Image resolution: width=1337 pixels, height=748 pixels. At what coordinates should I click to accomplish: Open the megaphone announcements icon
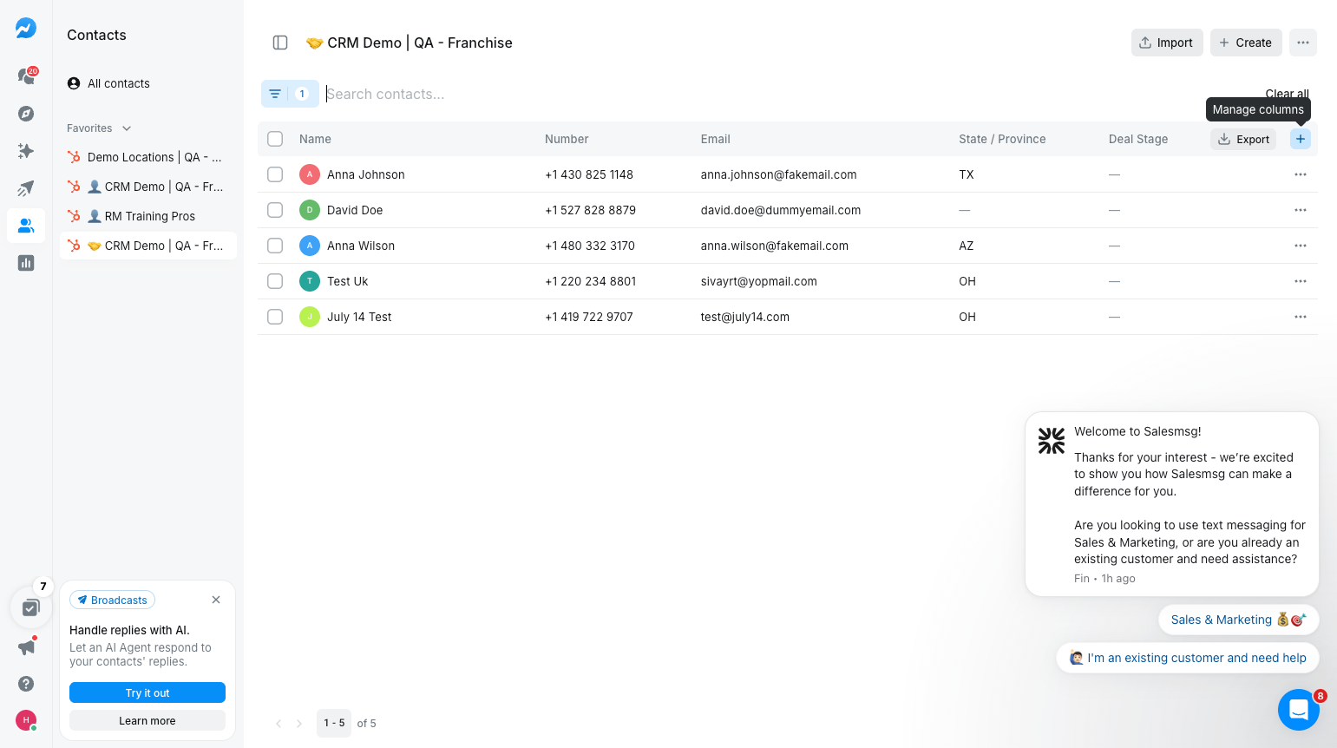click(x=26, y=647)
